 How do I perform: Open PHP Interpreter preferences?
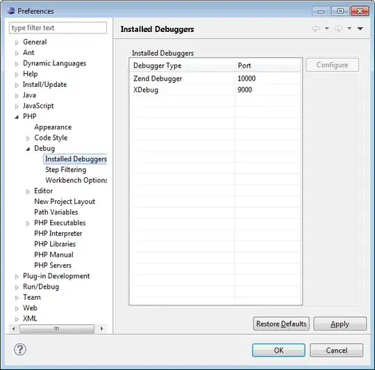coord(58,234)
